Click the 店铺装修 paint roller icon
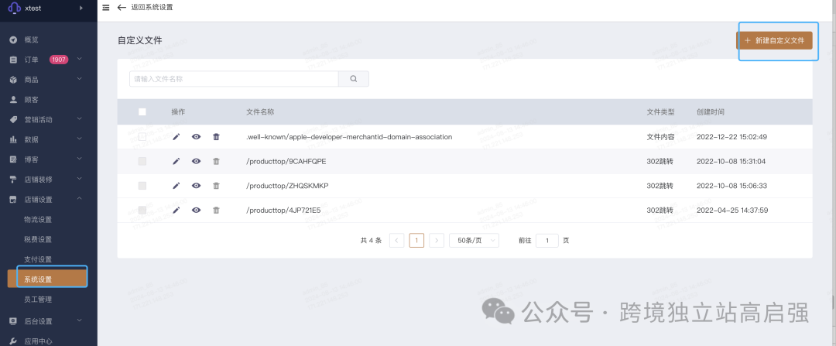Viewport: 836px width, 346px height. 13,180
